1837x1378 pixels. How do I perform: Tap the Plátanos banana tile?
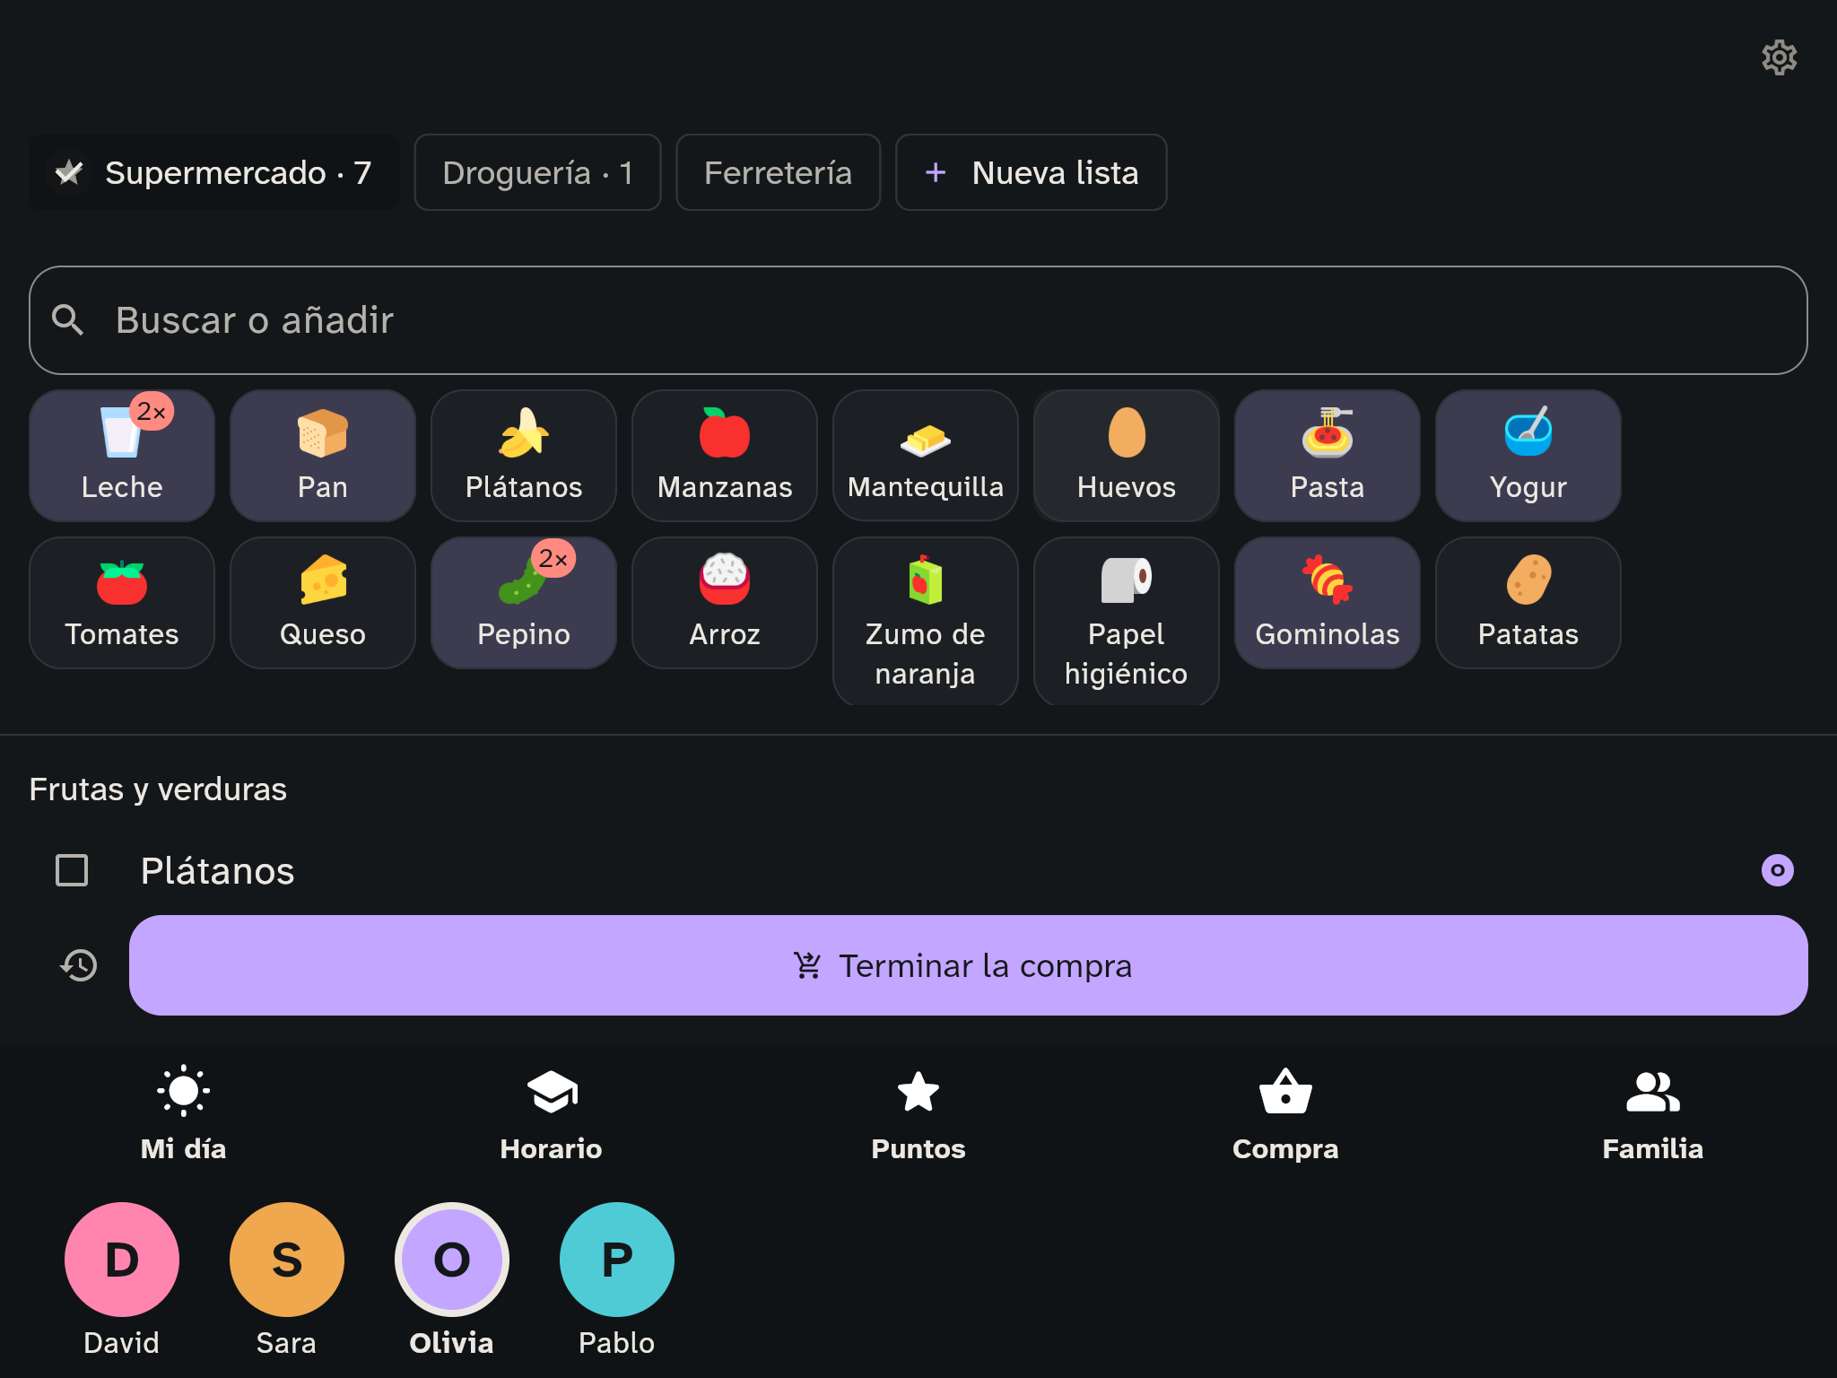point(524,456)
